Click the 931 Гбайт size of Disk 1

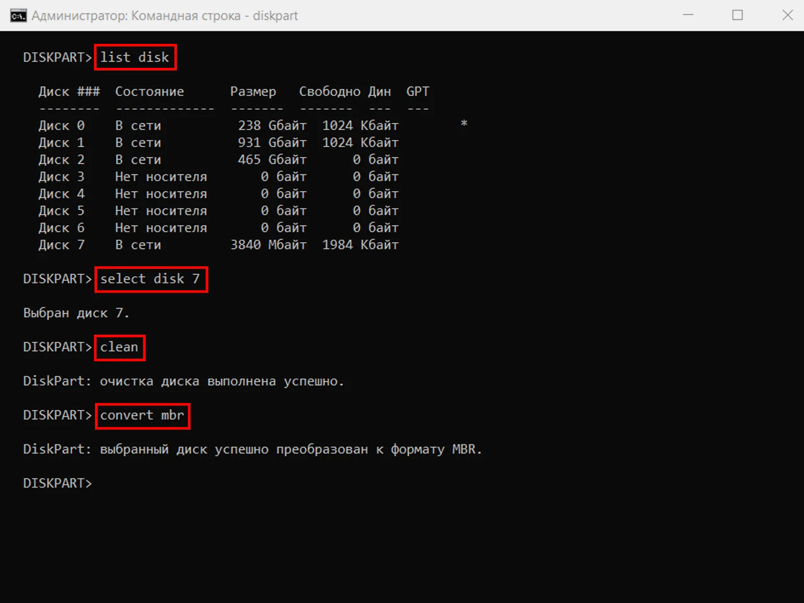(x=272, y=143)
